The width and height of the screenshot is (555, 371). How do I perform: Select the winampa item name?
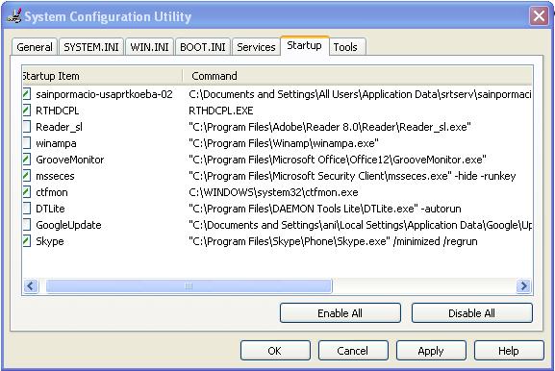coord(56,143)
